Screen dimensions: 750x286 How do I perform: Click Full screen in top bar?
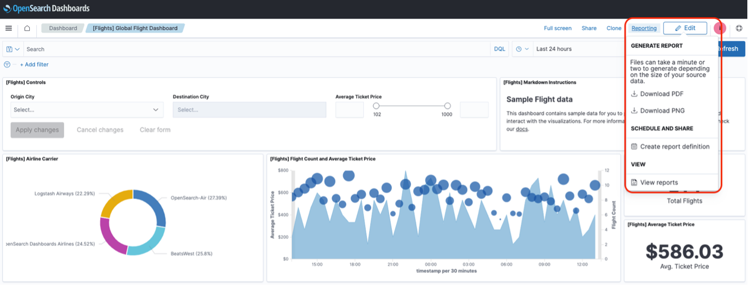click(x=558, y=28)
